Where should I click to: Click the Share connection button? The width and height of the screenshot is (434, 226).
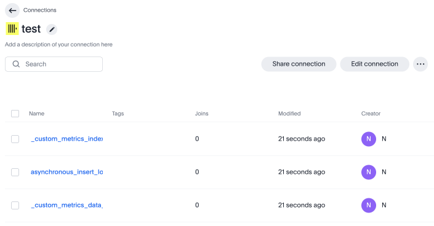click(x=299, y=64)
